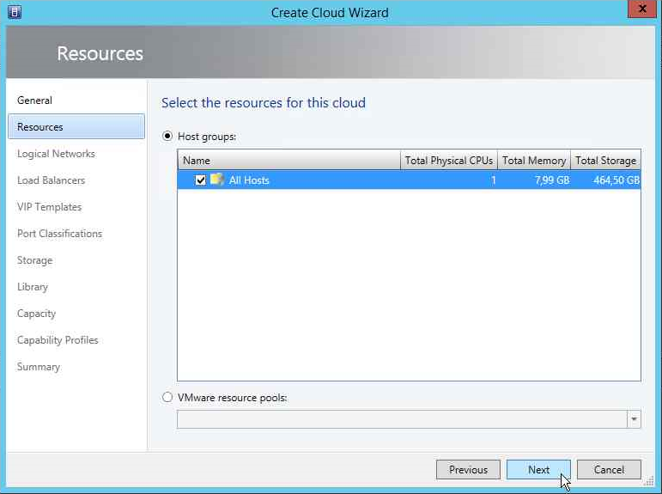Image resolution: width=662 pixels, height=494 pixels.
Task: Open the VMware resource pools dropdown arrow
Action: click(634, 419)
